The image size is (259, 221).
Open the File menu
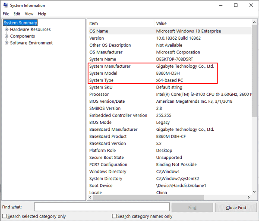[x=6, y=14]
